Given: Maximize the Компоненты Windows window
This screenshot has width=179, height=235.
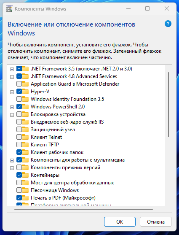Looking at the screenshot, I should tap(147, 8).
